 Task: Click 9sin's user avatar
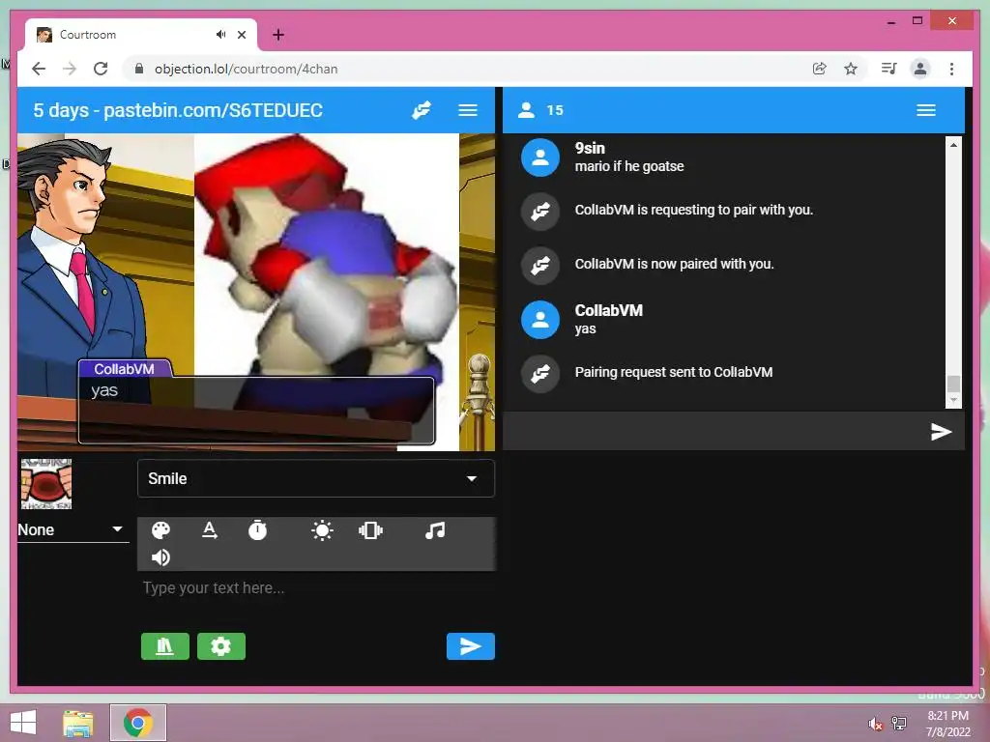click(539, 157)
